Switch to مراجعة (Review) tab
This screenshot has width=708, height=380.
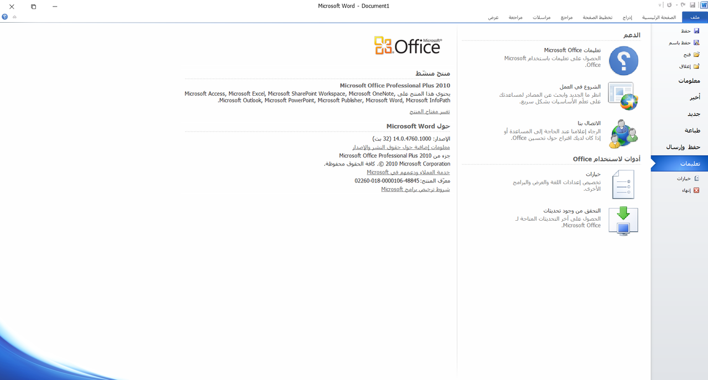pyautogui.click(x=516, y=17)
